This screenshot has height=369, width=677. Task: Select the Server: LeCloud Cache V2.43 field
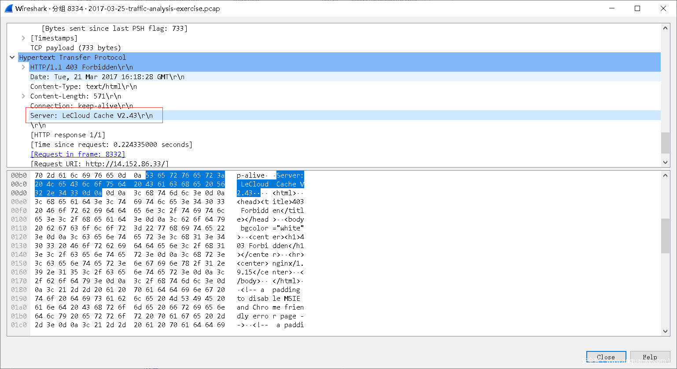(x=92, y=116)
